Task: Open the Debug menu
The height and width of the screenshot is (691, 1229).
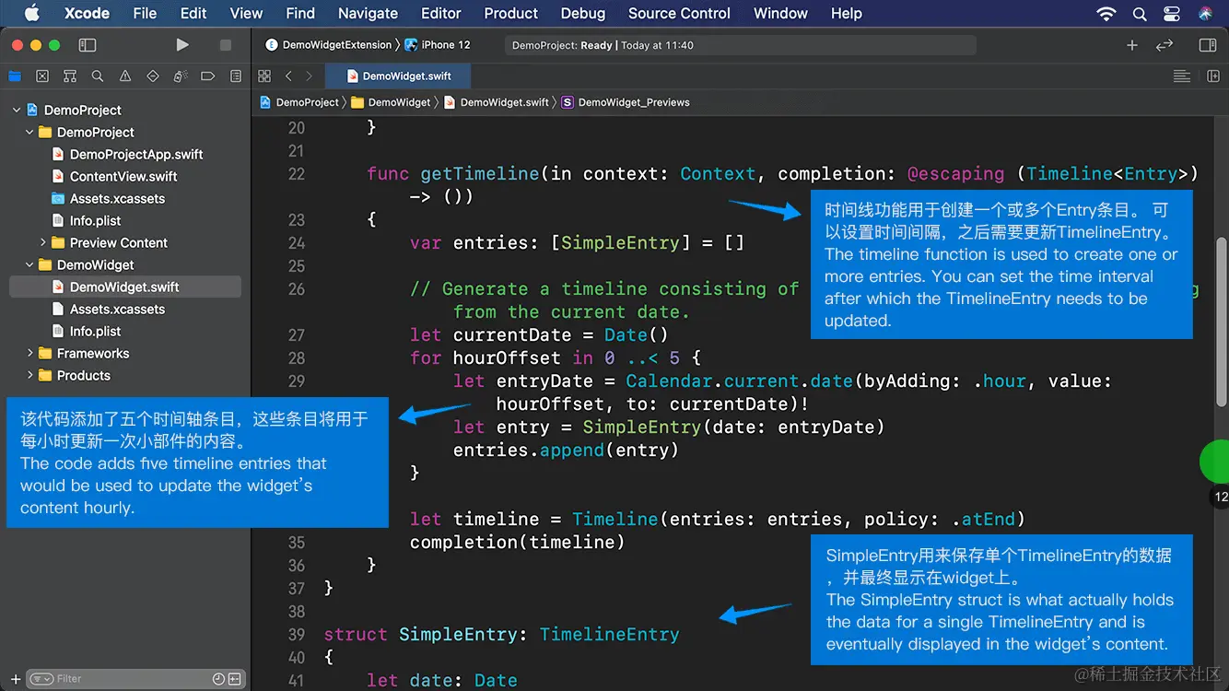Action: [x=583, y=13]
